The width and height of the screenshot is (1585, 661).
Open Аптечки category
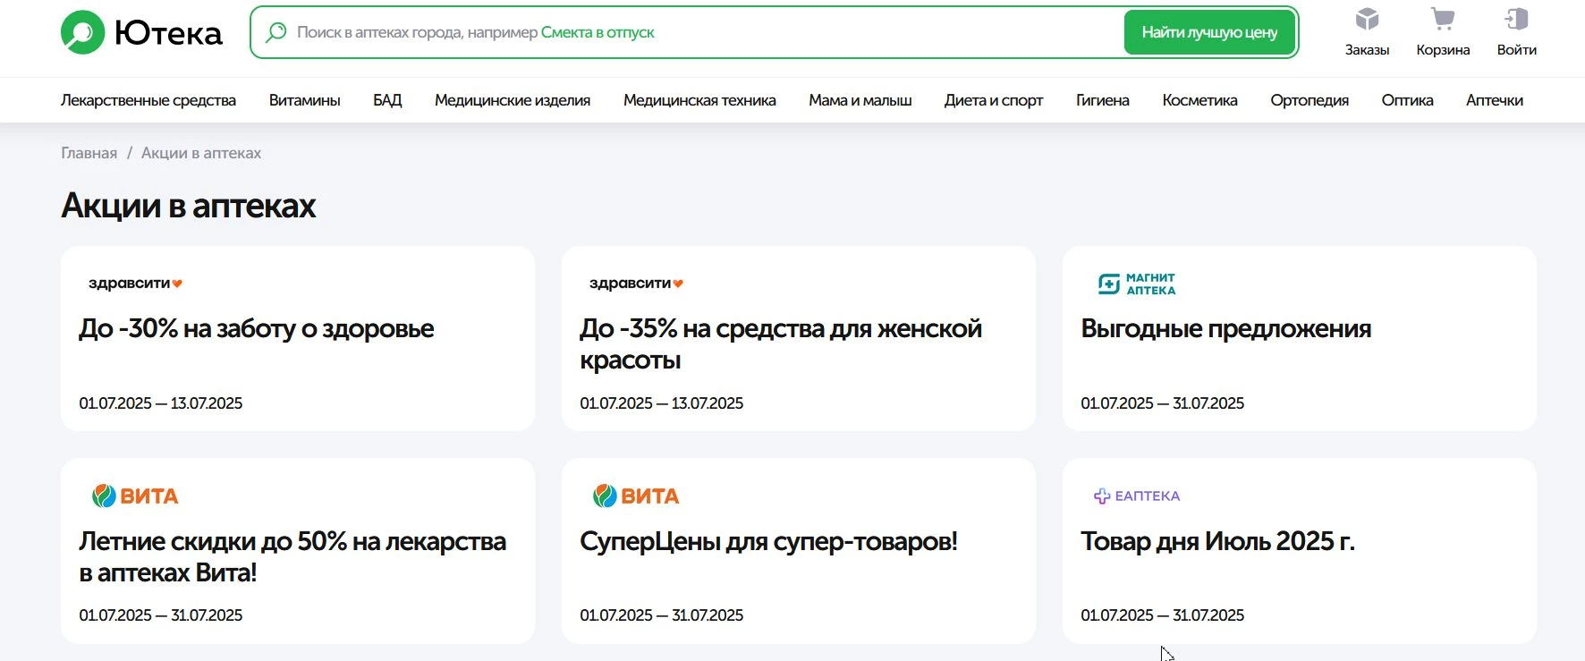[1495, 100]
